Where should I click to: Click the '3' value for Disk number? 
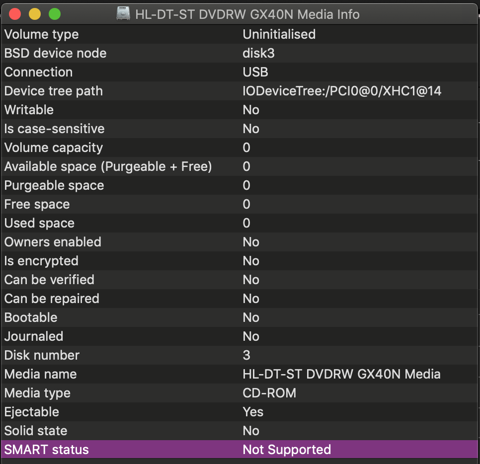(x=246, y=355)
